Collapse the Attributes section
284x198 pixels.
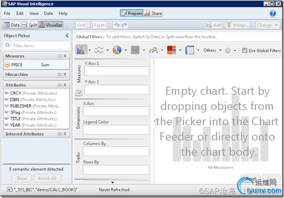[x=65, y=85]
